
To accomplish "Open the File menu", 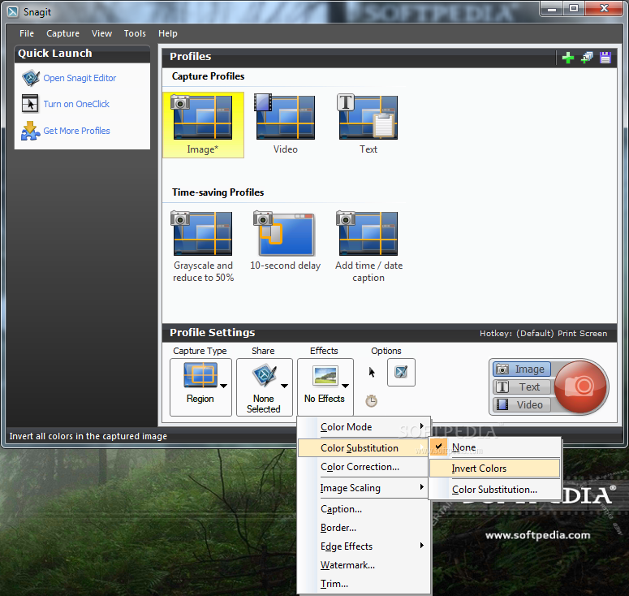I will coord(27,33).
